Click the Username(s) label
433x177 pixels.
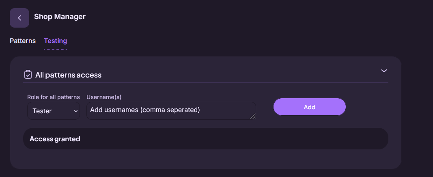click(x=104, y=97)
